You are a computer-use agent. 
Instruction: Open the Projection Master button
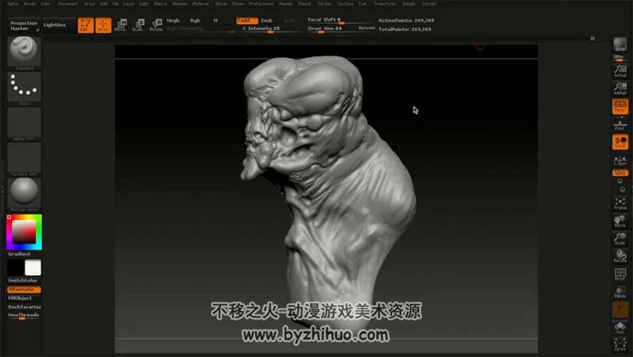tap(23, 25)
